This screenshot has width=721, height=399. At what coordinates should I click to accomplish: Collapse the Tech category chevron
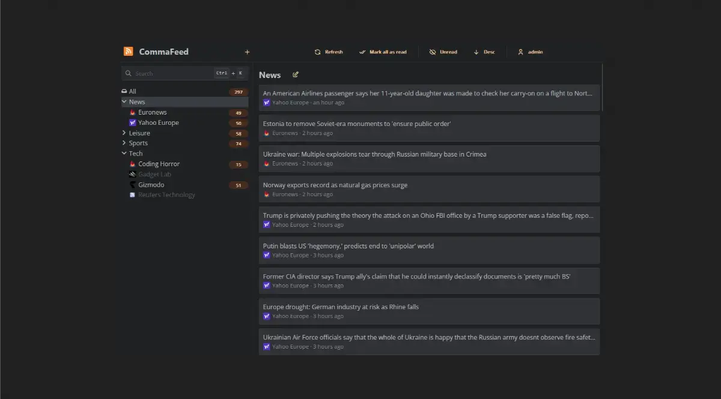click(124, 154)
